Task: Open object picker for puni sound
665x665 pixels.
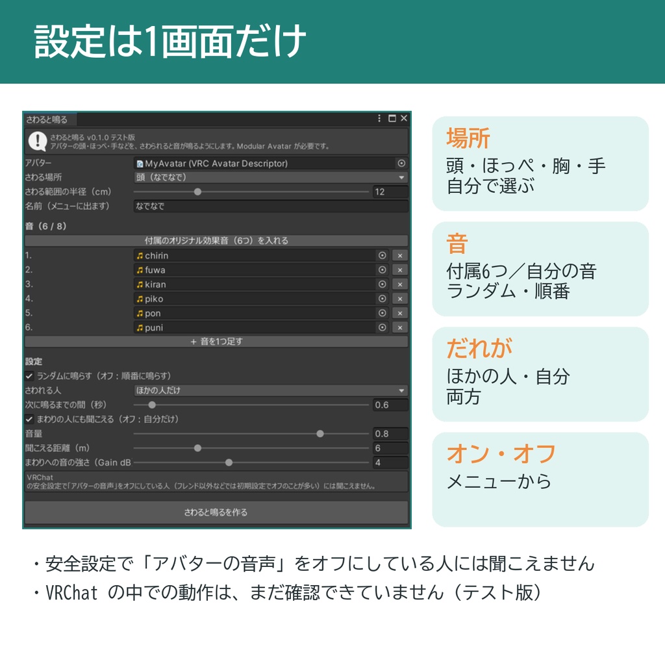Action: (382, 327)
